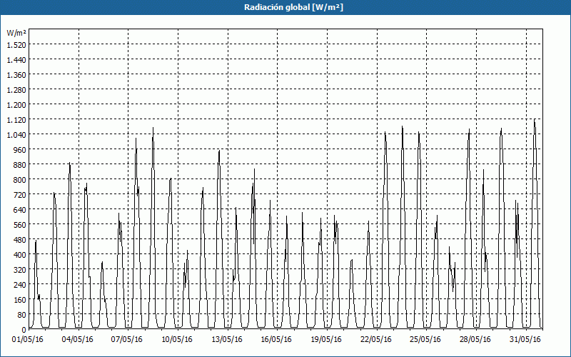Click the 04/05/16 date label
This screenshot has width=571, height=357.
tap(77, 339)
